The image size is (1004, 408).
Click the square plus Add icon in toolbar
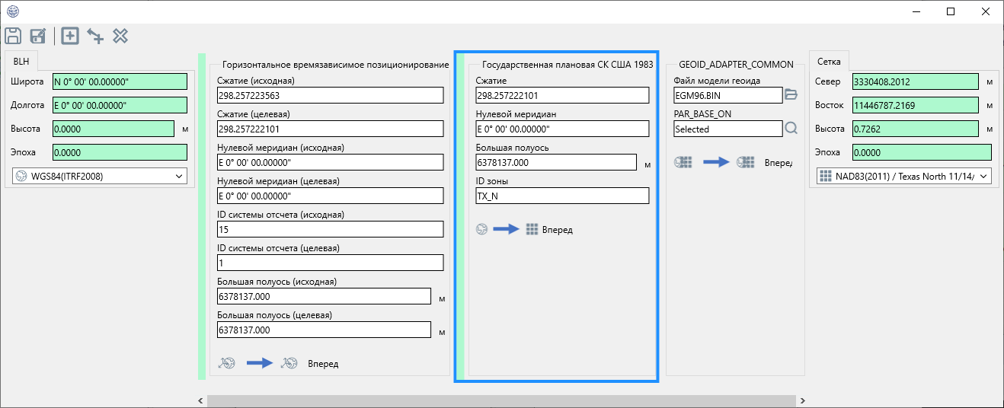point(70,36)
